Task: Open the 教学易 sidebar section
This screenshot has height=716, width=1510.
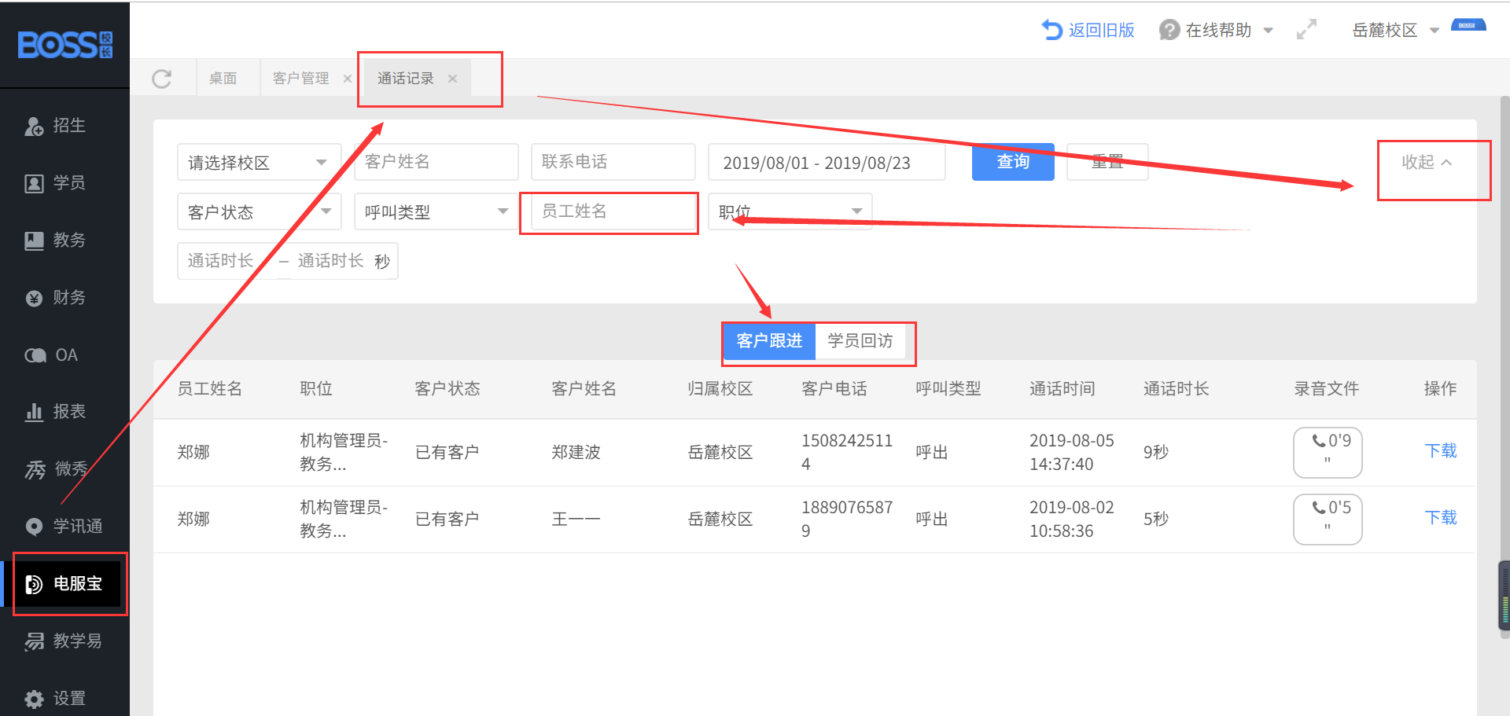Action: pos(64,641)
